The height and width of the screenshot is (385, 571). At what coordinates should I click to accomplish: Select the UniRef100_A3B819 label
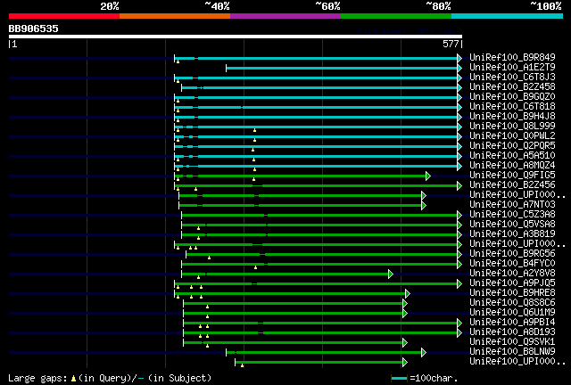(x=512, y=234)
